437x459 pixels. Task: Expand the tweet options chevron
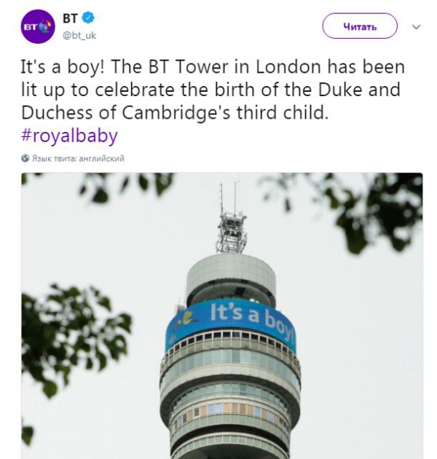click(x=417, y=26)
